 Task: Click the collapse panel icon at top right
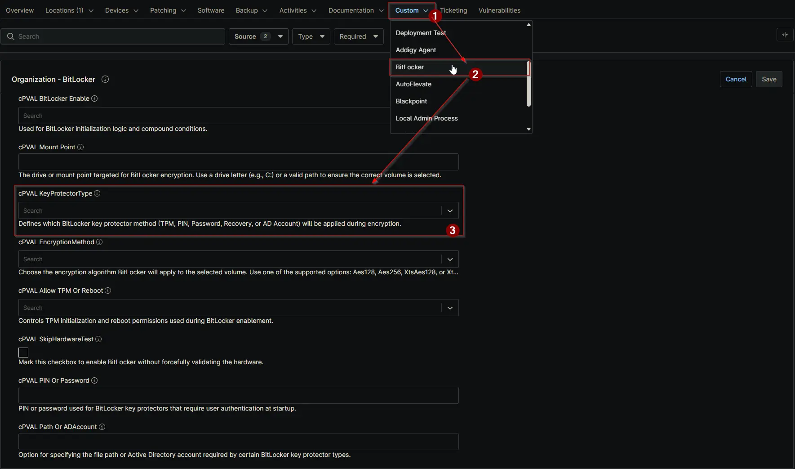785,35
